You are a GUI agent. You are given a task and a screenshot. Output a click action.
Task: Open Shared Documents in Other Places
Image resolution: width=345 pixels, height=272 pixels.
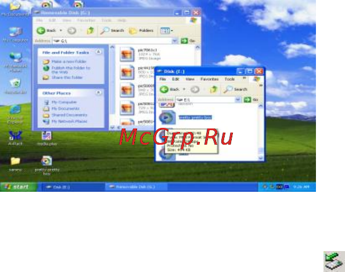pyautogui.click(x=69, y=115)
